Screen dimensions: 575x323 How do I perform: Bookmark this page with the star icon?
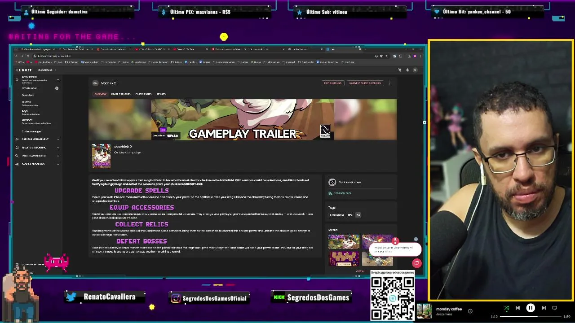click(x=386, y=56)
